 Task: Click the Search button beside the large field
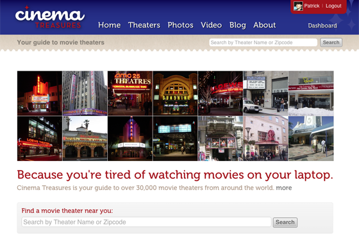point(285,223)
